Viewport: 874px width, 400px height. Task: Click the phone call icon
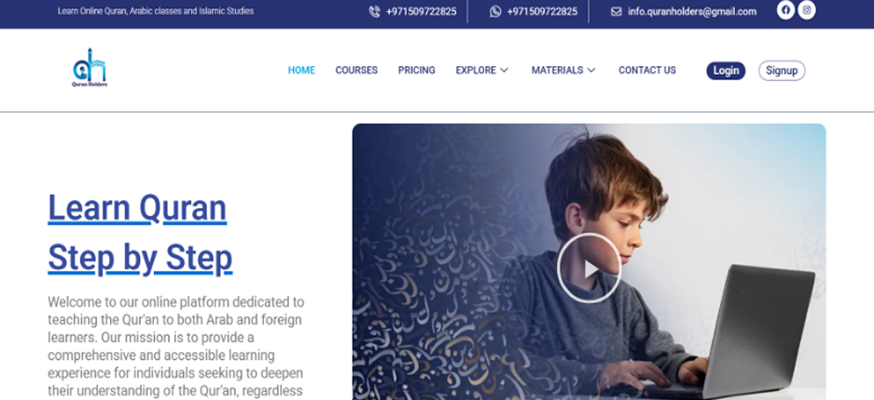[x=374, y=11]
